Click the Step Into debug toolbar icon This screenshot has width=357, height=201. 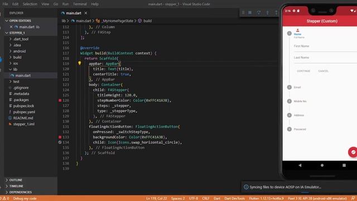(268, 12)
